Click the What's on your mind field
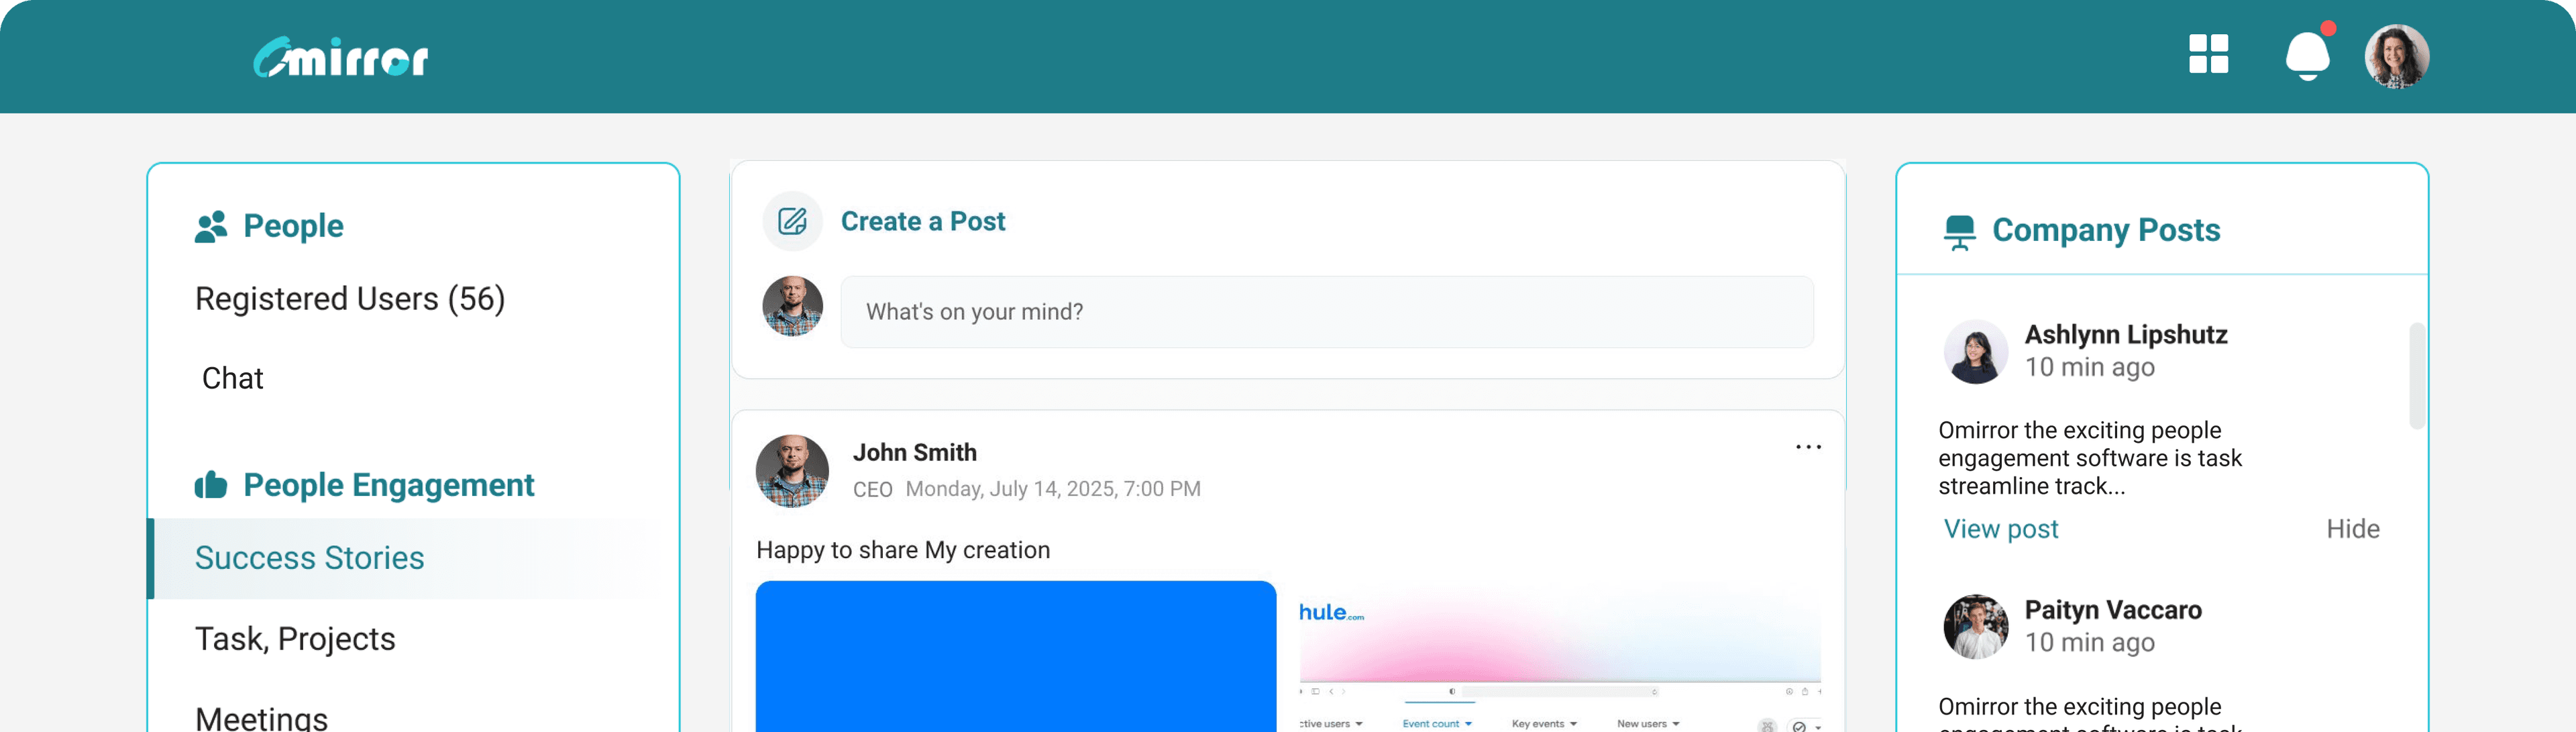 pos(1326,312)
